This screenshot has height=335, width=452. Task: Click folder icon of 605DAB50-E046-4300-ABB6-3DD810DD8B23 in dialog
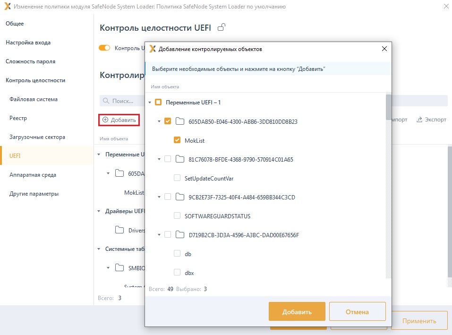(x=180, y=121)
